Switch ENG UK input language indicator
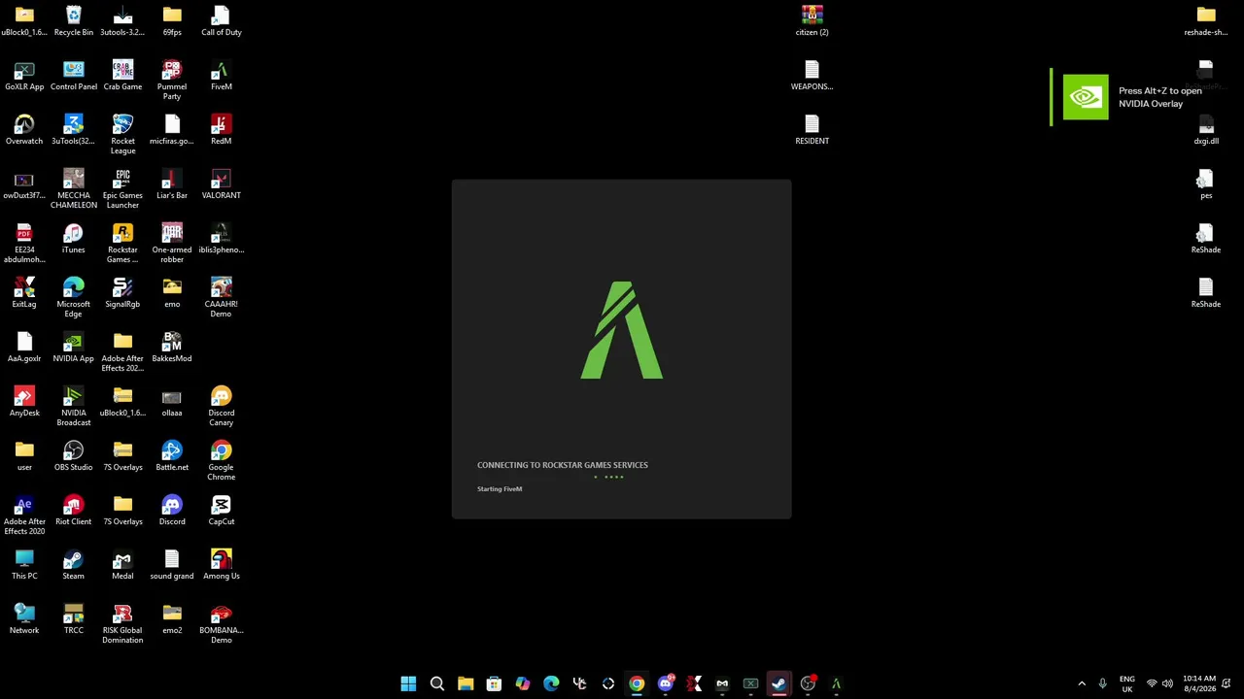This screenshot has width=1244, height=699. [x=1127, y=683]
